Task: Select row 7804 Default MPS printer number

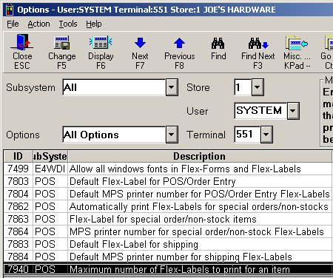Action: pyautogui.click(x=168, y=194)
